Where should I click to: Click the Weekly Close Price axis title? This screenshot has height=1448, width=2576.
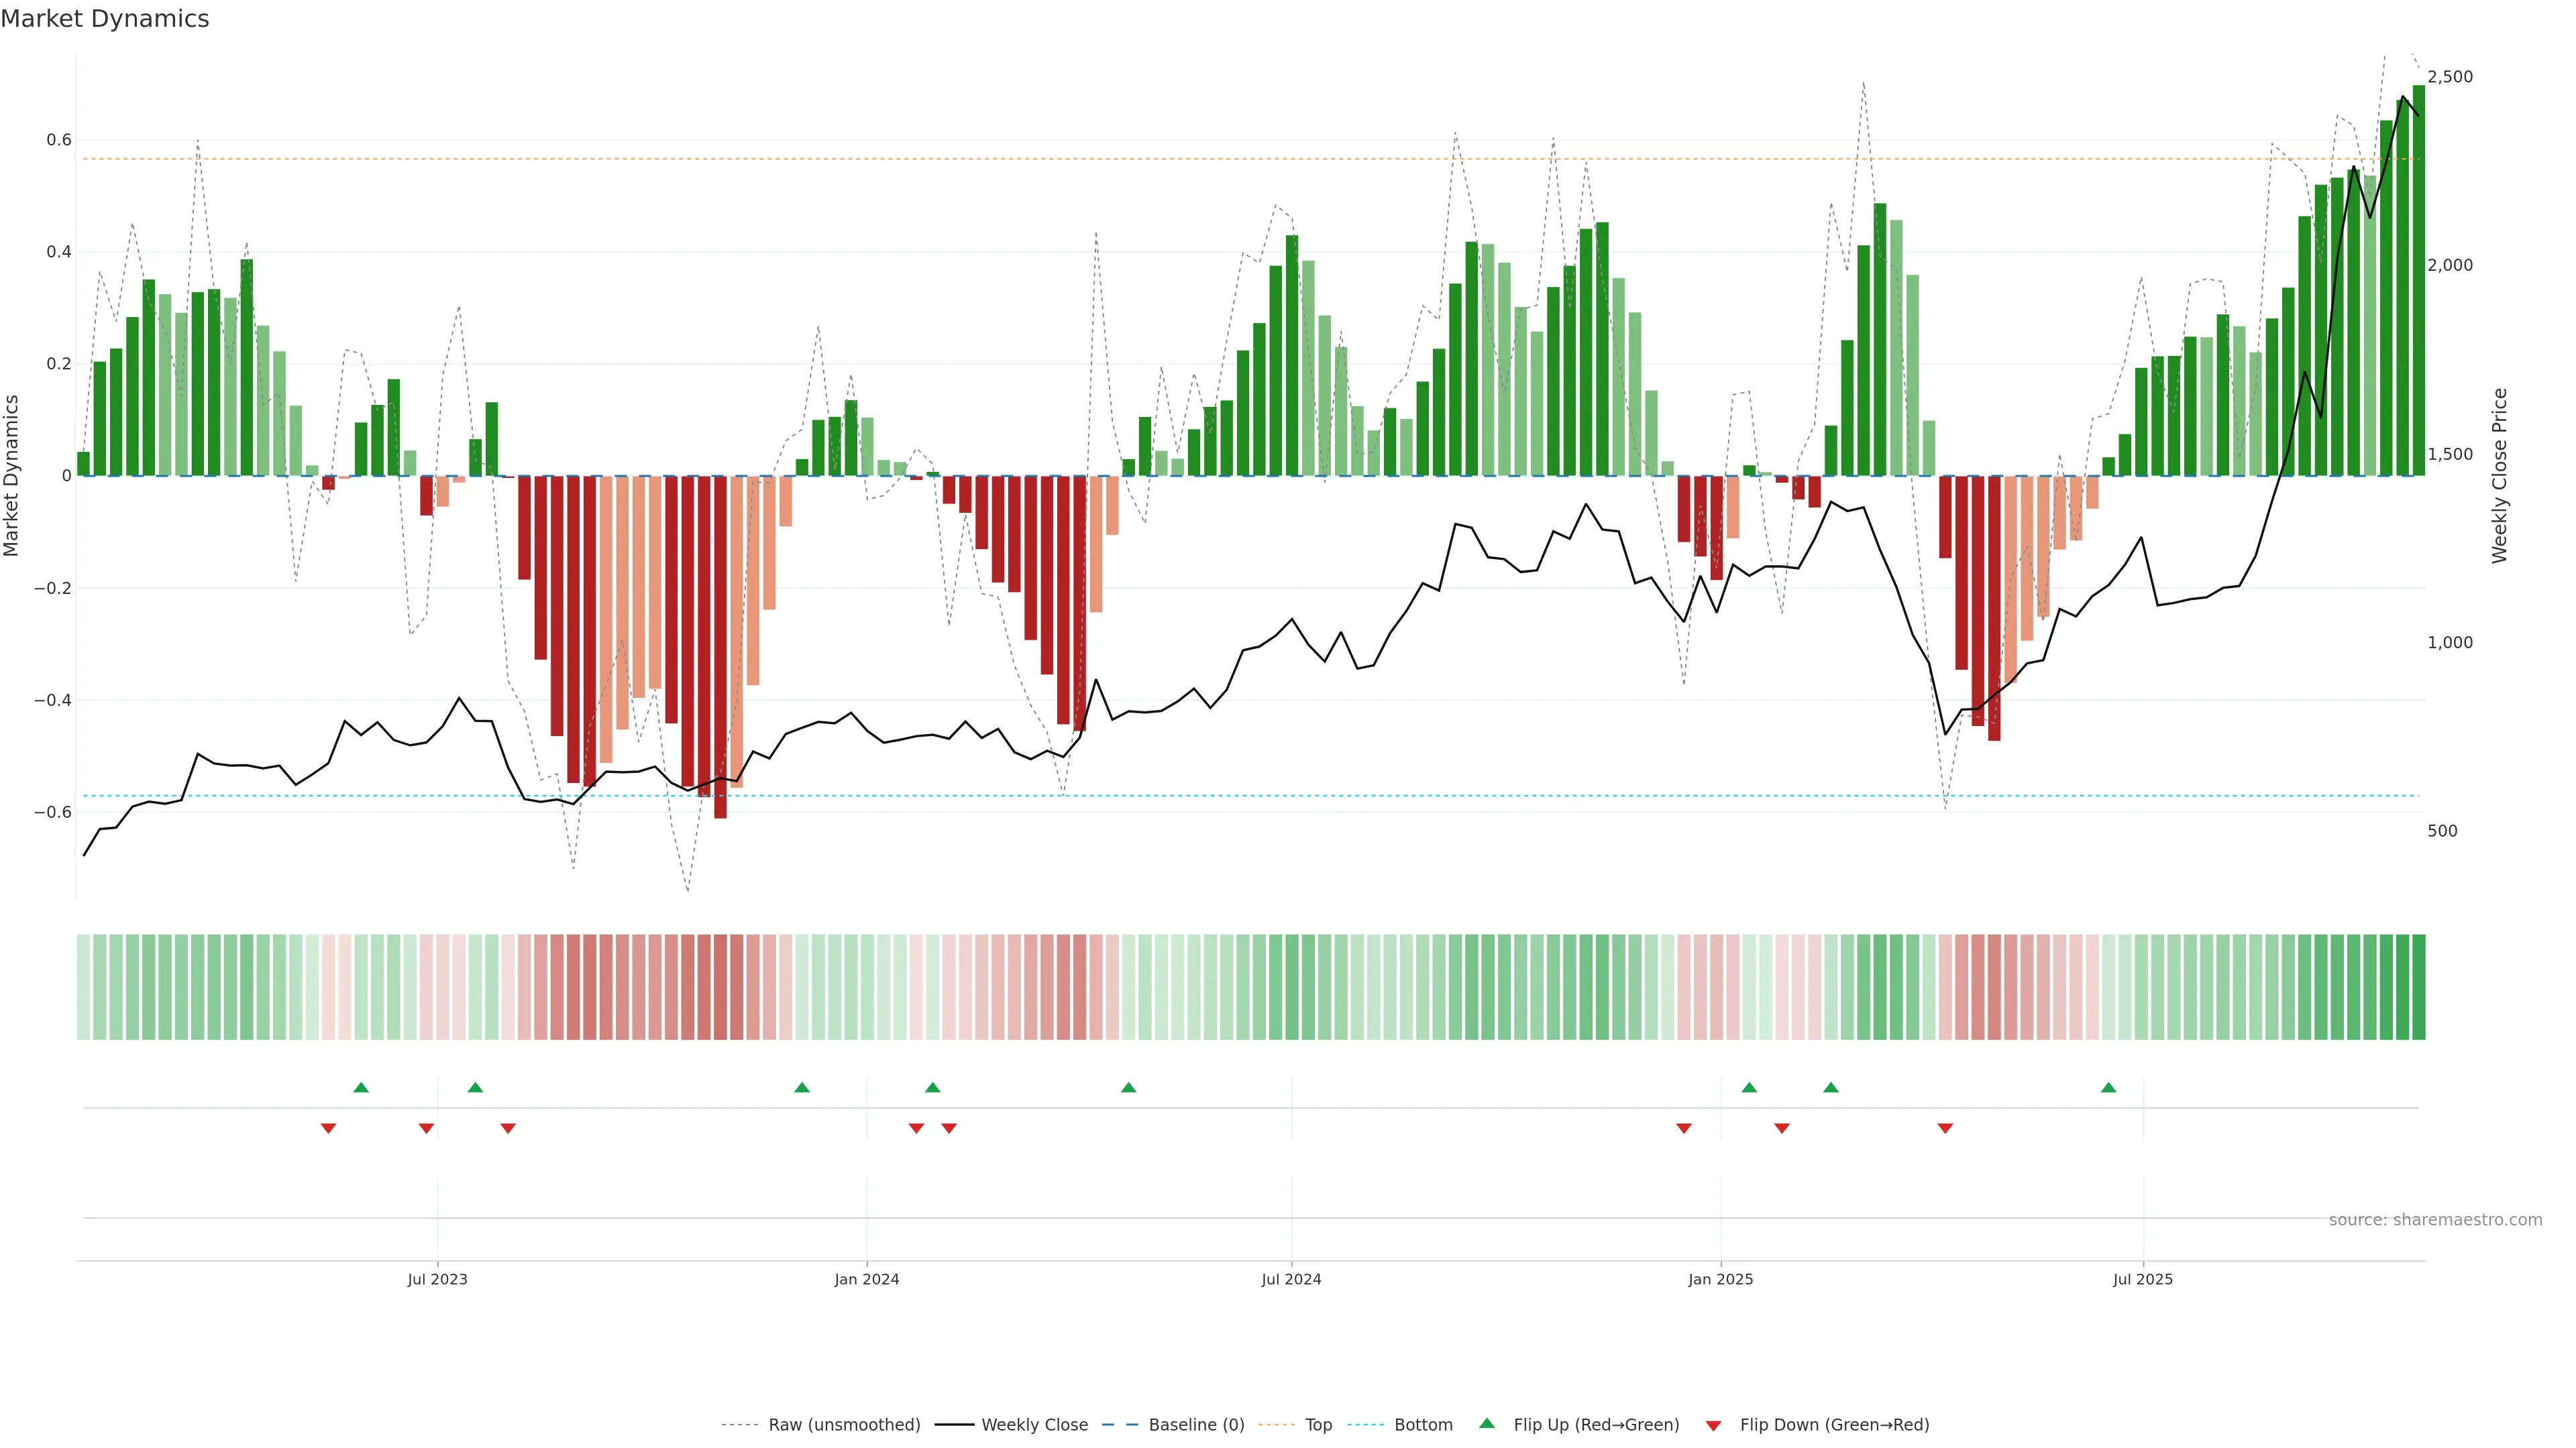point(2499,476)
